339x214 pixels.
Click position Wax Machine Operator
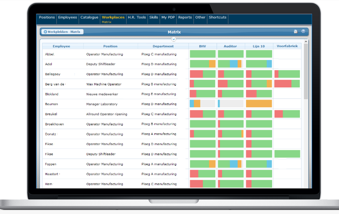104,84
